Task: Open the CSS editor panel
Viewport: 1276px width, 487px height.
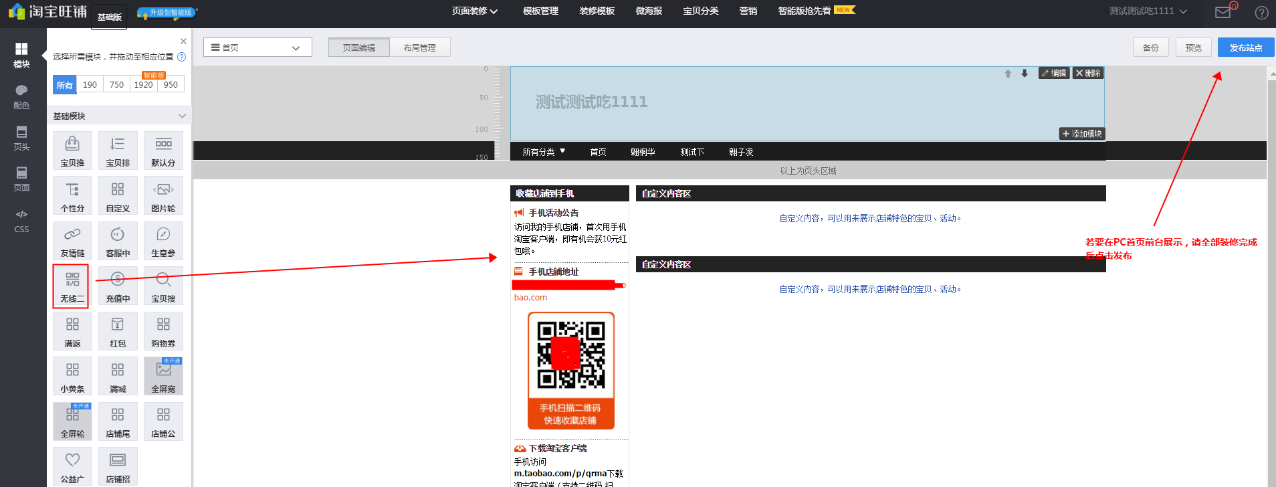Action: coord(21,221)
